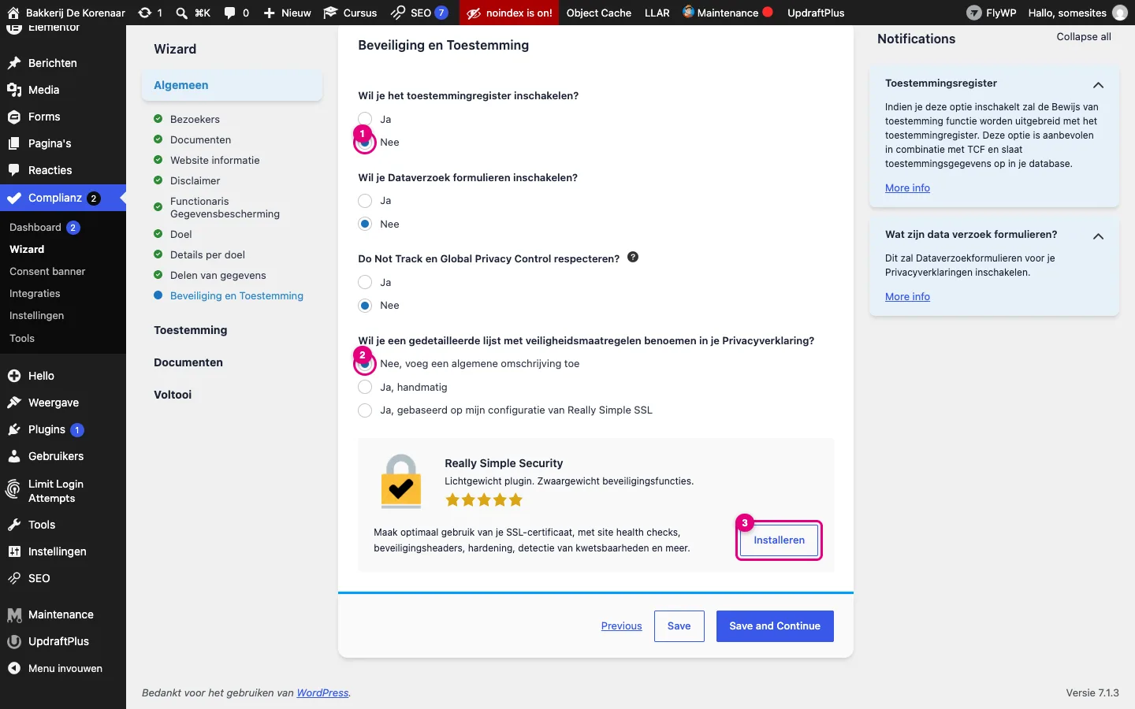The image size is (1135, 709).
Task: Open the search magnifier icon in admin bar
Action: pyautogui.click(x=182, y=13)
